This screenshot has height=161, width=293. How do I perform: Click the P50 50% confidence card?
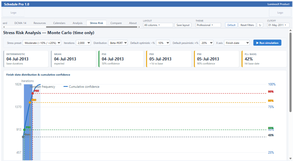coord(121,59)
